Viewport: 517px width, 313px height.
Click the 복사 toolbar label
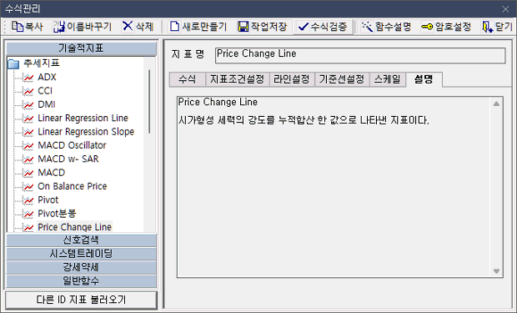coord(34,27)
